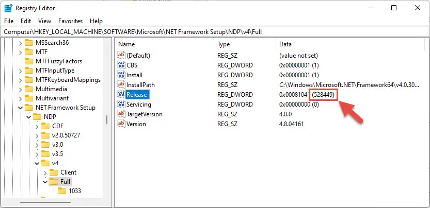Screen dimensions: 430x208
Task: Click the Registry Editor app icon in title bar
Action: (x=8, y=8)
